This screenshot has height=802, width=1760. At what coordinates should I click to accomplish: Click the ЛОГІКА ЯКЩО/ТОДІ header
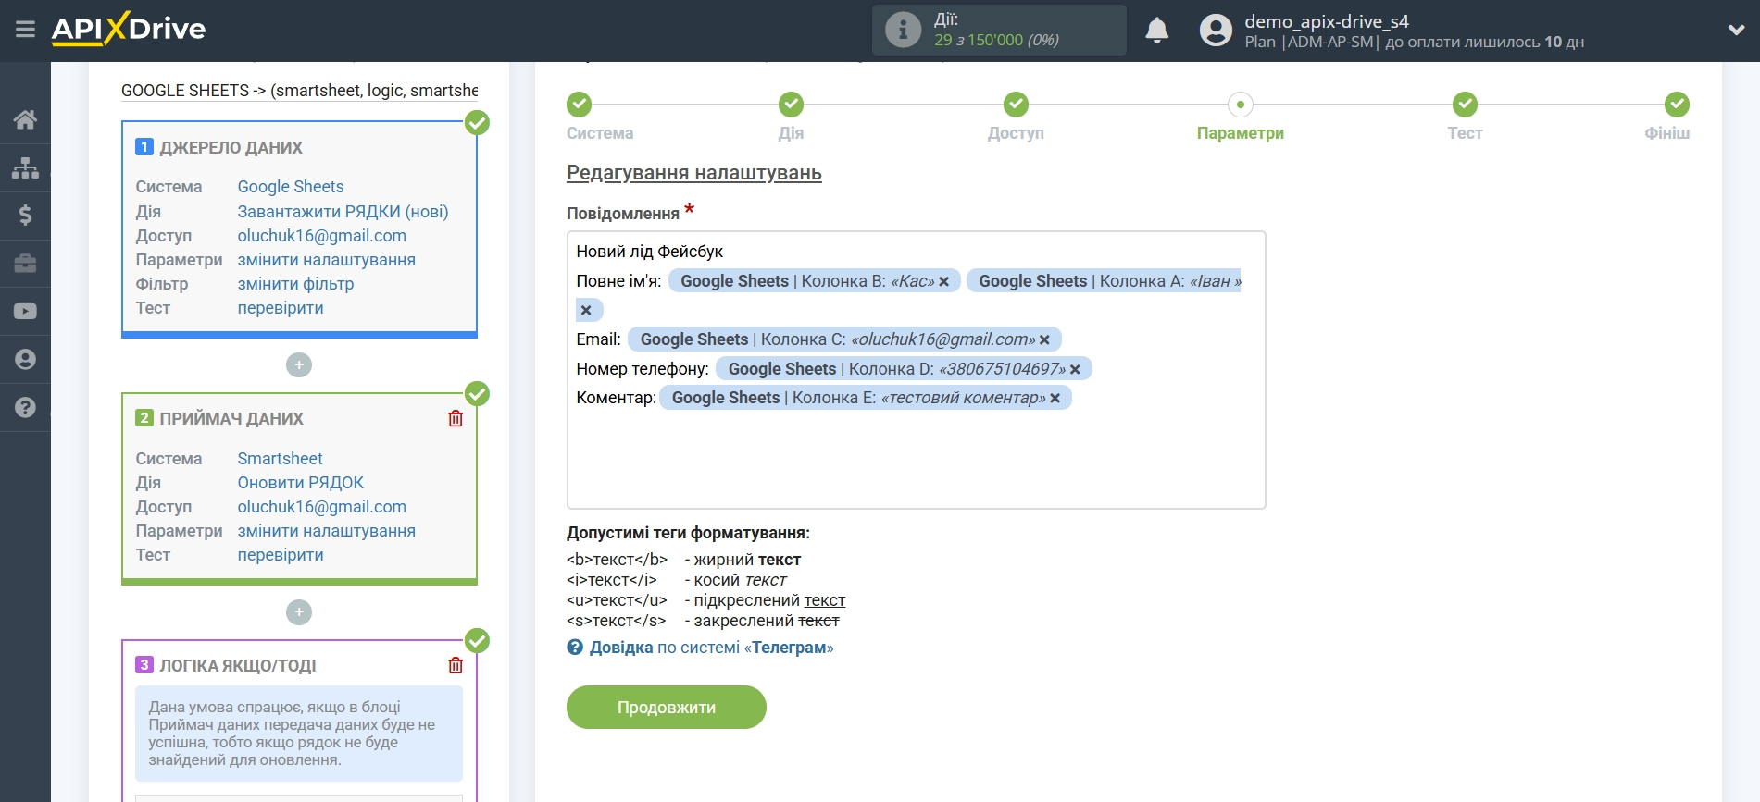point(238,666)
